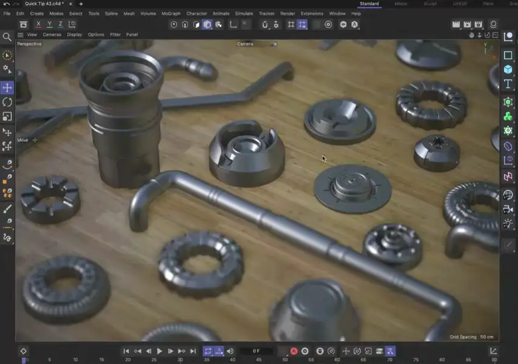The image size is (518, 364).
Task: Toggle the Z axis lock
Action: pos(59,24)
